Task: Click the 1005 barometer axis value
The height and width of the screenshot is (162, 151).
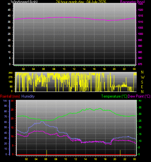Action: [x=140, y=28]
